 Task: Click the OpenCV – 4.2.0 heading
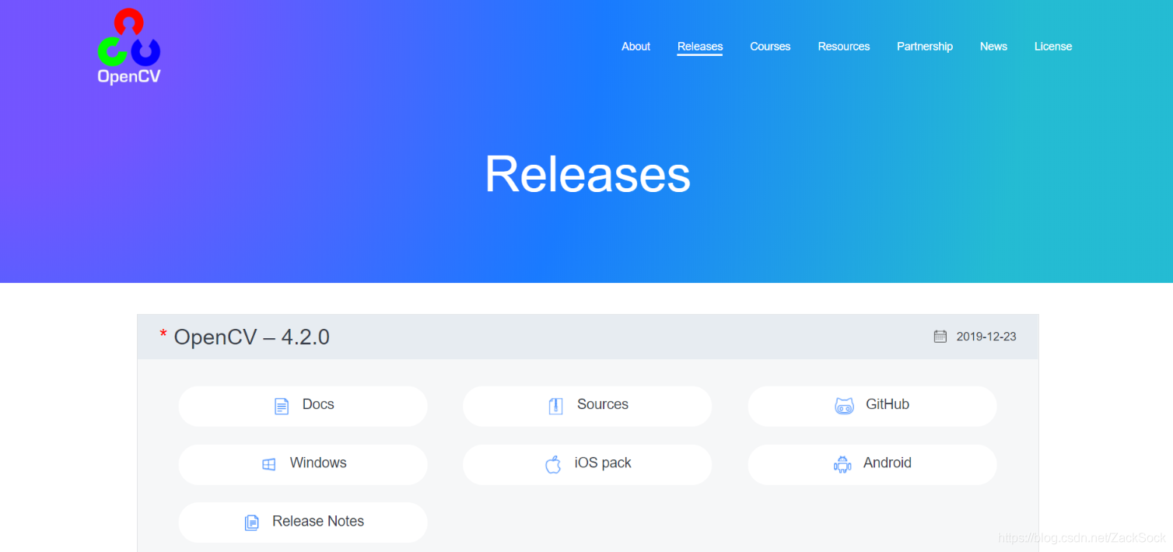[252, 337]
